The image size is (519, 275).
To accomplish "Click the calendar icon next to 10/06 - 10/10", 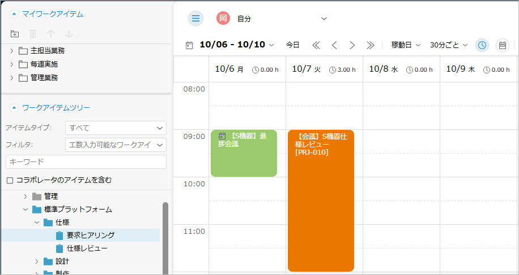I will coord(189,45).
